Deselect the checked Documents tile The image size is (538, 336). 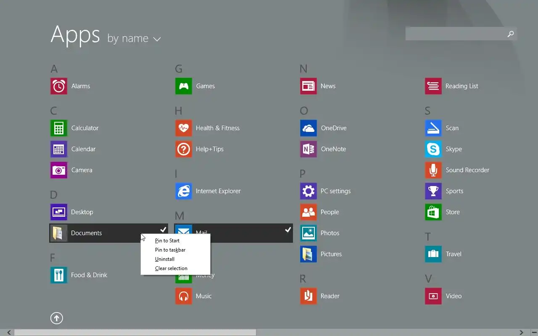(108, 233)
